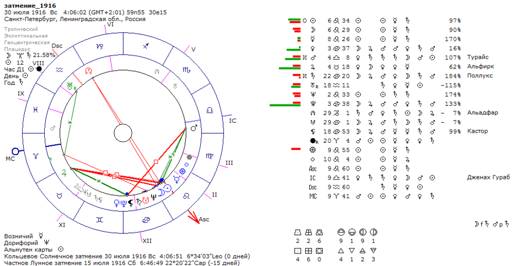Image resolution: width=527 pixels, height=266 pixels.
Task: Click the trapezoid icon with diamond inside
Action: (319, 232)
